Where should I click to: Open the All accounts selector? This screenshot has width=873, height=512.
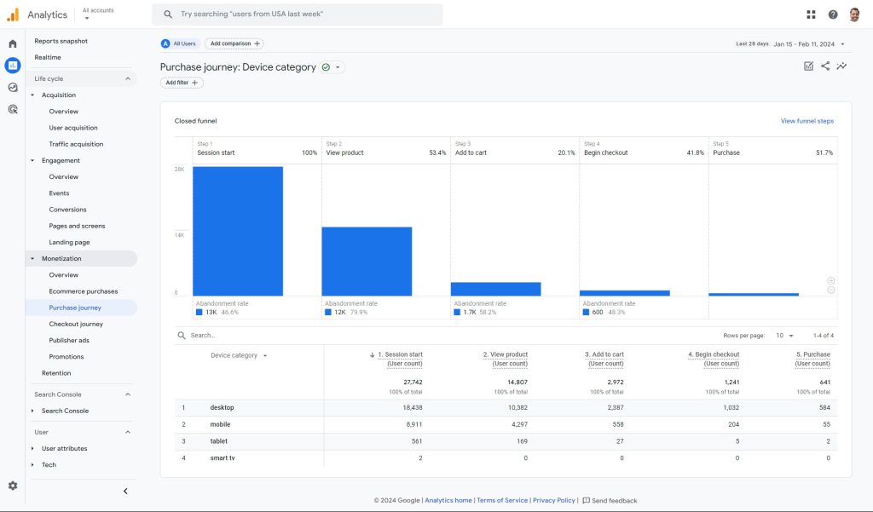tap(98, 14)
